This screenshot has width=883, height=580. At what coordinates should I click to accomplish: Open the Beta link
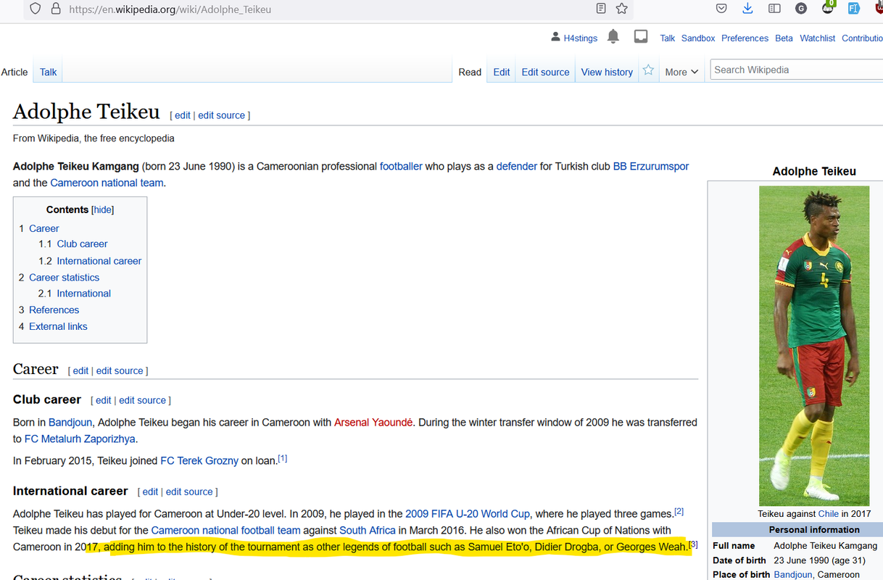[x=784, y=38]
